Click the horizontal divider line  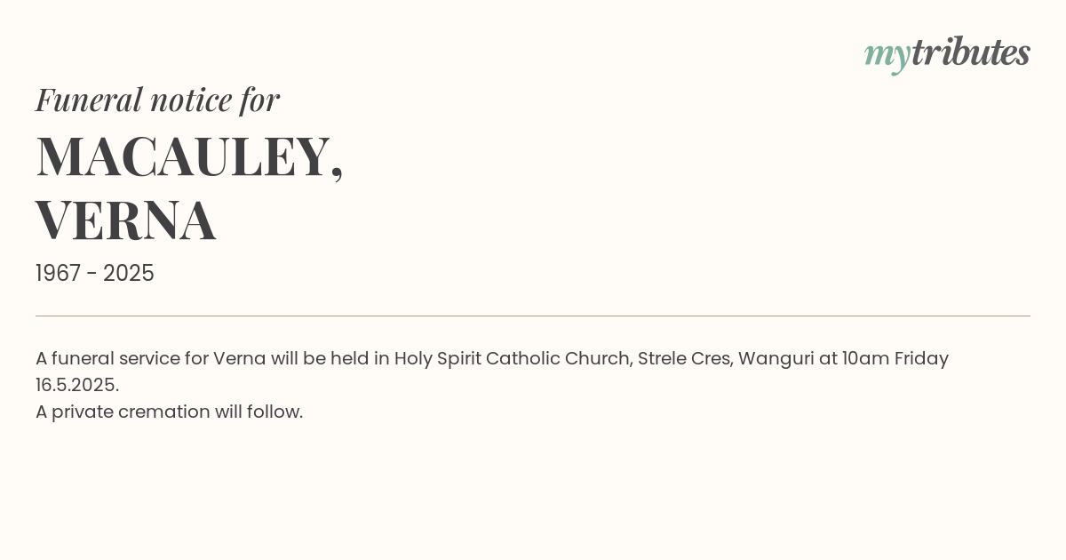[533, 316]
